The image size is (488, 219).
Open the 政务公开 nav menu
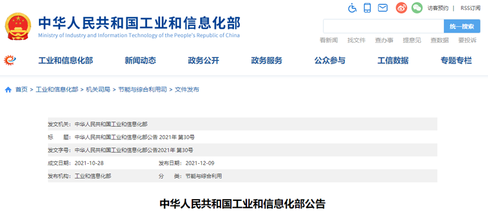(203, 60)
